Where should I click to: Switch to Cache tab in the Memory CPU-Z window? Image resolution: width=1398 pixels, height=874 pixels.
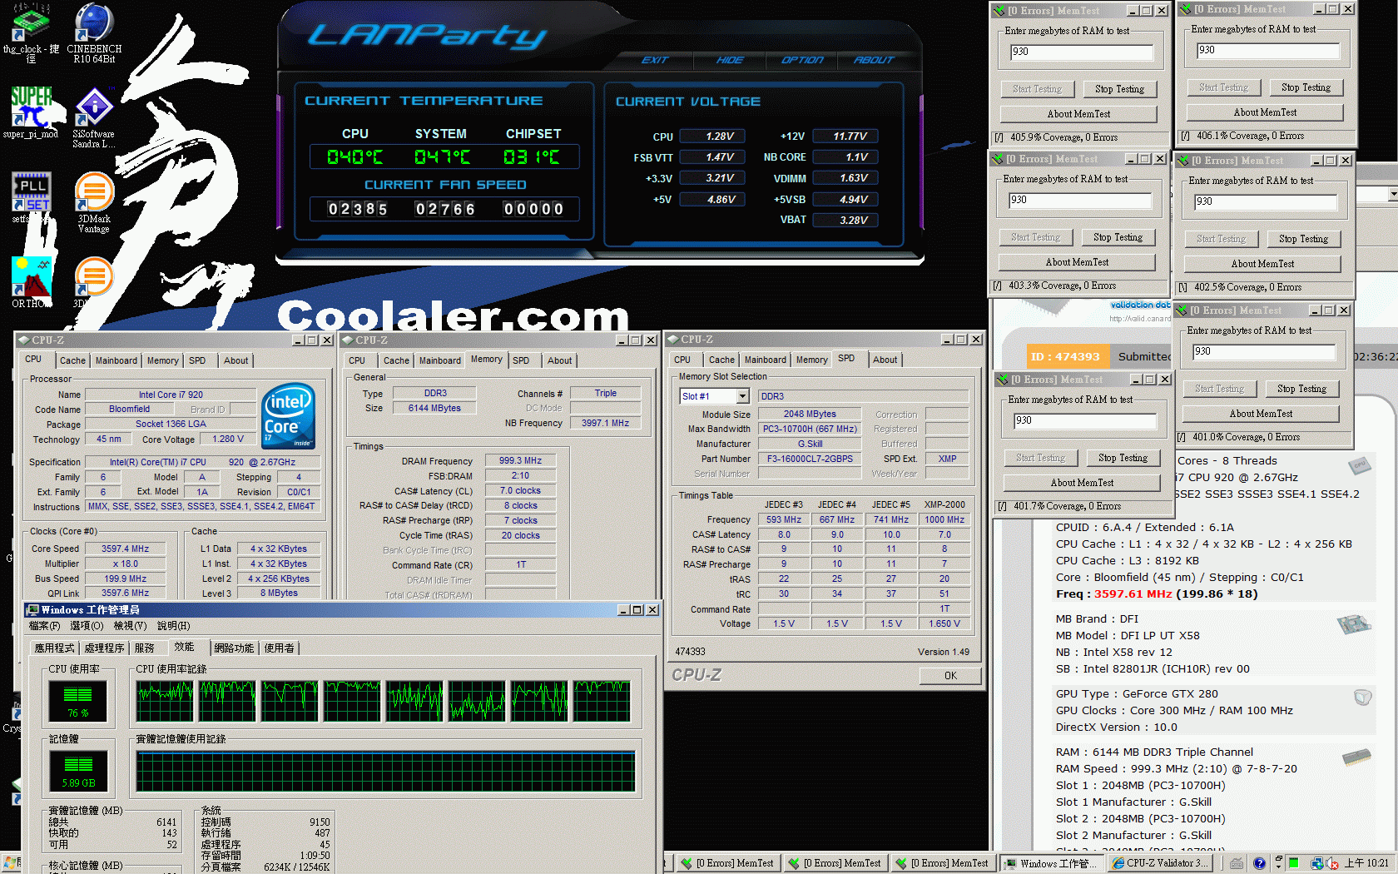(396, 360)
